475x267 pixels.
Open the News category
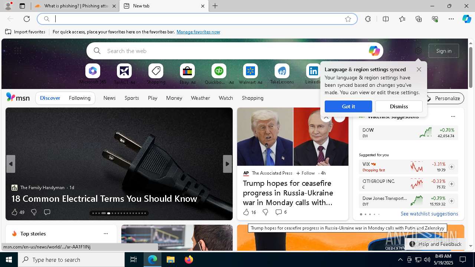pyautogui.click(x=109, y=98)
